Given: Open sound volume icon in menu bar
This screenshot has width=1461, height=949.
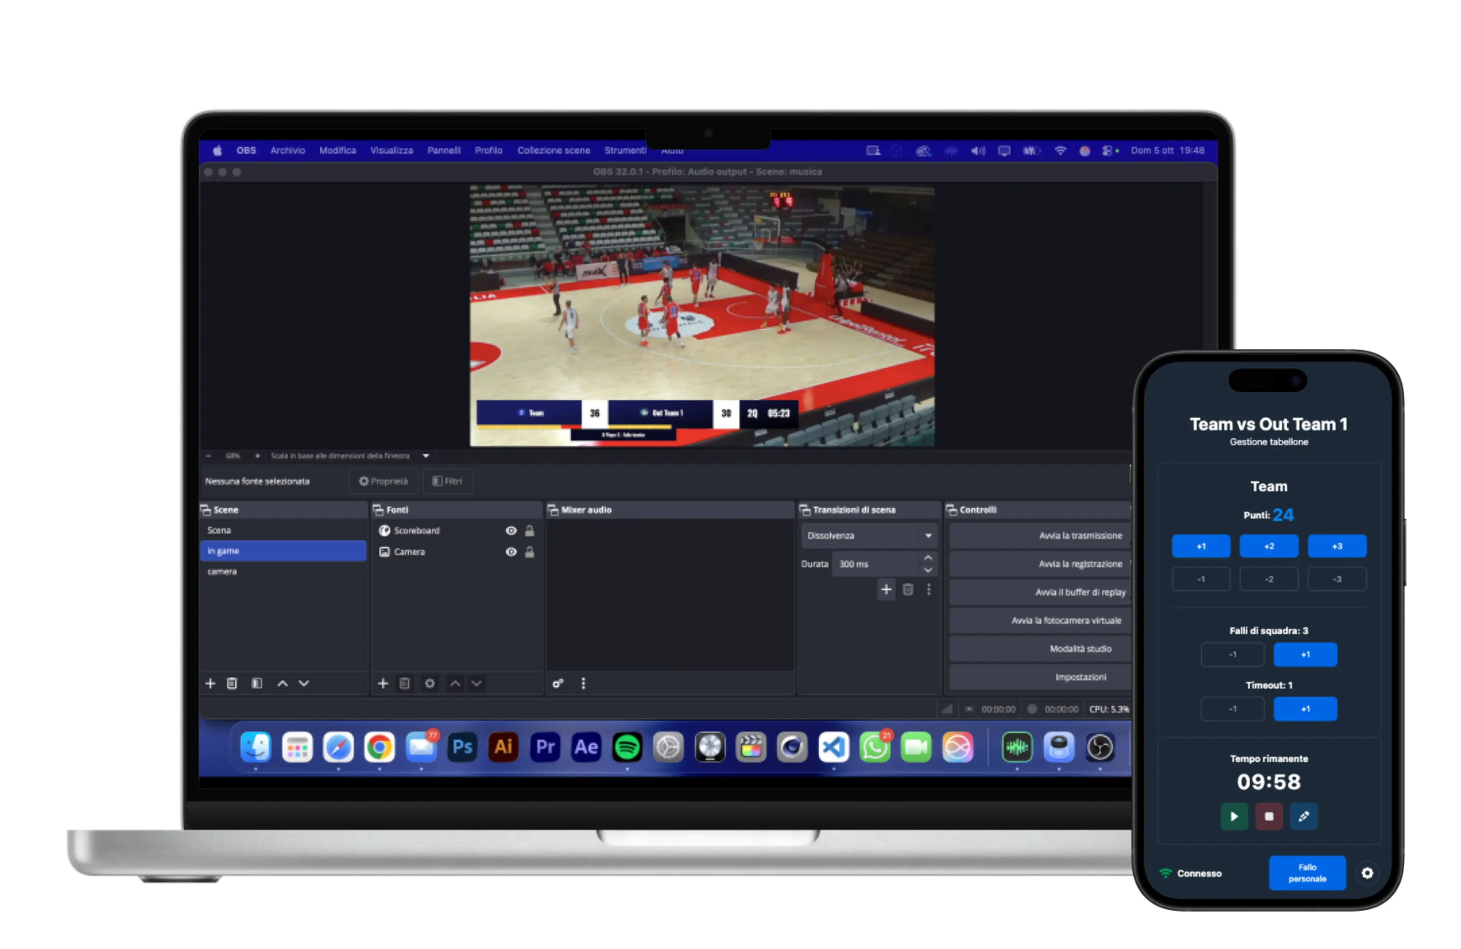Looking at the screenshot, I should [x=978, y=150].
